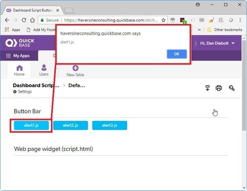Click Web page widget (script.html) heading
This screenshot has width=247, height=191.
pos(53,149)
